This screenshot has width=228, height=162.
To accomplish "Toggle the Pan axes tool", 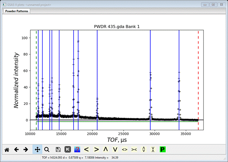I will pos(37,150).
